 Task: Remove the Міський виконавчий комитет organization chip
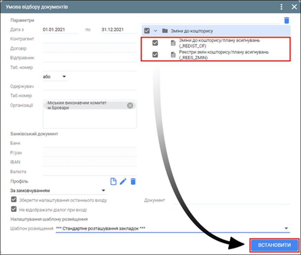coord(130,105)
